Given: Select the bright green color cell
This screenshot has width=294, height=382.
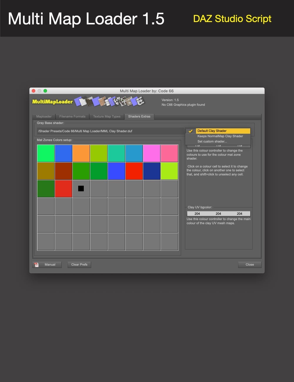Looking at the screenshot, I should pyautogui.click(x=46, y=153).
